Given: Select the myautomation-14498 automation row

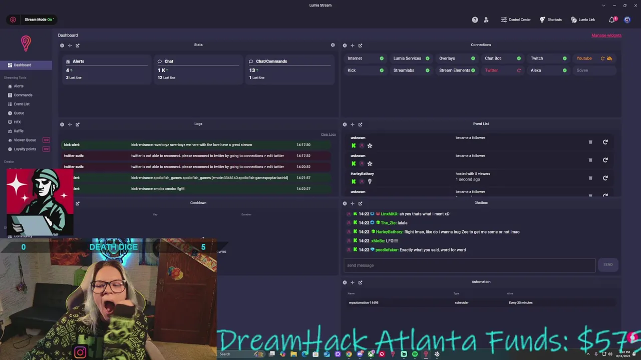Looking at the screenshot, I should [481, 302].
